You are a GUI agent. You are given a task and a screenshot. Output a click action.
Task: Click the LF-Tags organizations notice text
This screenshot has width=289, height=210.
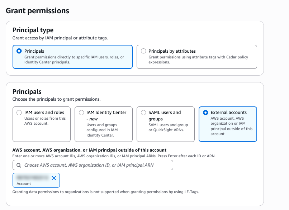tap(106, 192)
